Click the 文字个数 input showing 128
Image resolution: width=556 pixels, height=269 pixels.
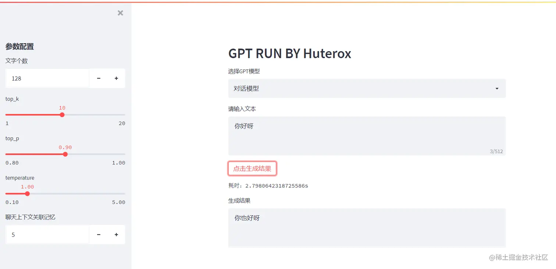(x=47, y=78)
